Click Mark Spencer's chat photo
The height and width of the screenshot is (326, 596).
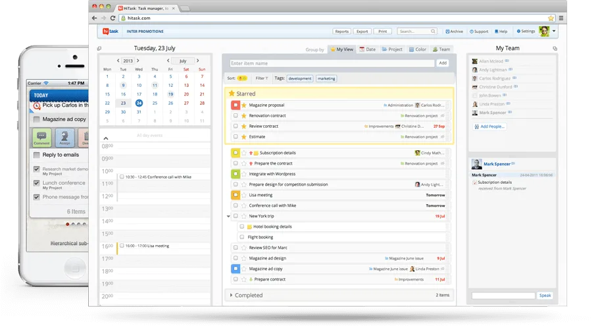click(477, 164)
